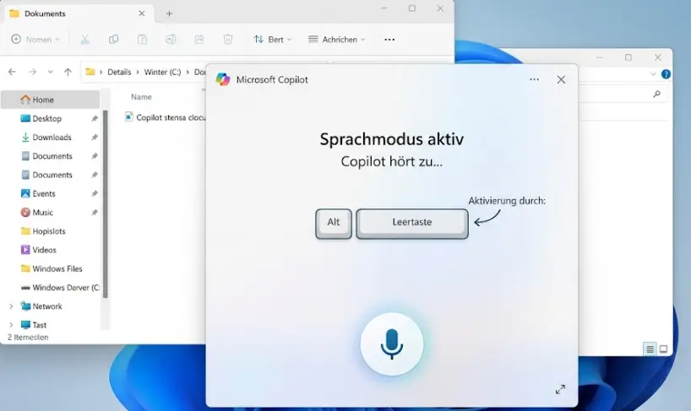Open the Achrichen view dropdown
691x411 pixels.
337,39
